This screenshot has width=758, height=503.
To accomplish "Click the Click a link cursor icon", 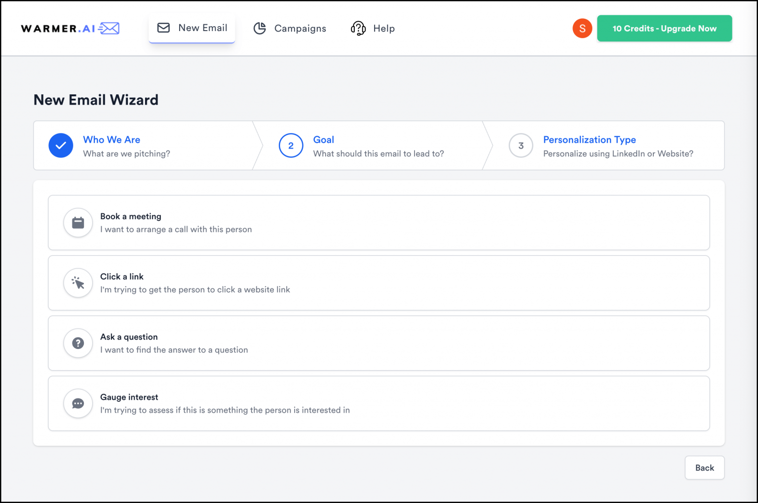I will click(77, 283).
